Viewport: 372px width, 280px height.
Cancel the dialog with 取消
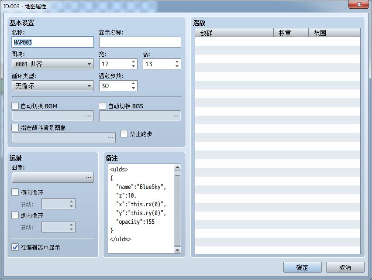pos(345,267)
